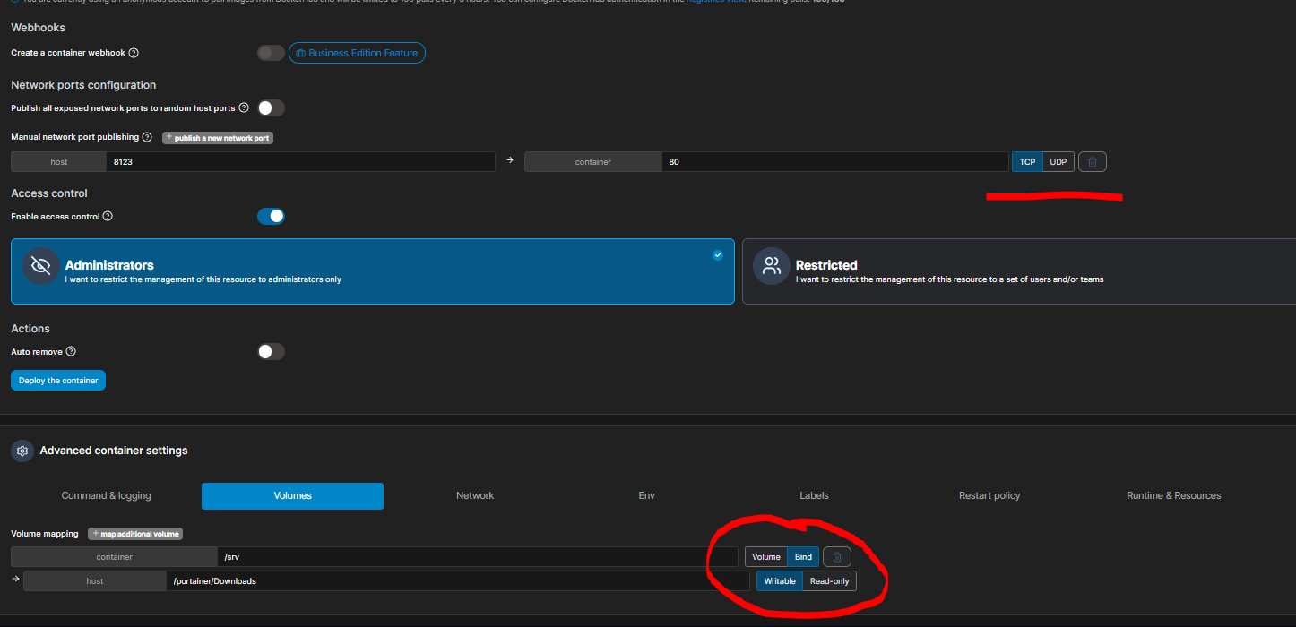
Task: Click Deploy the container button
Action: click(58, 381)
